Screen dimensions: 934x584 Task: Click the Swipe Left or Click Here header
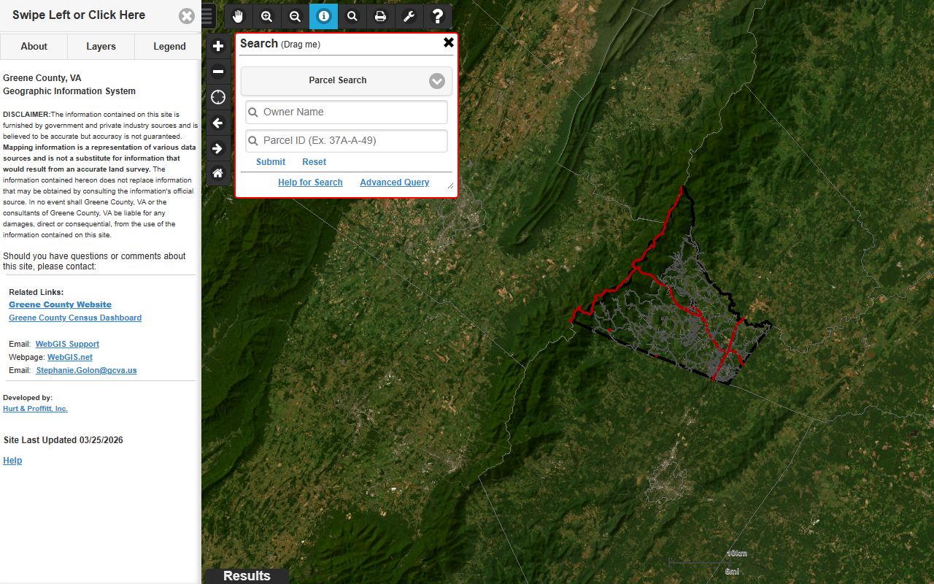79,15
